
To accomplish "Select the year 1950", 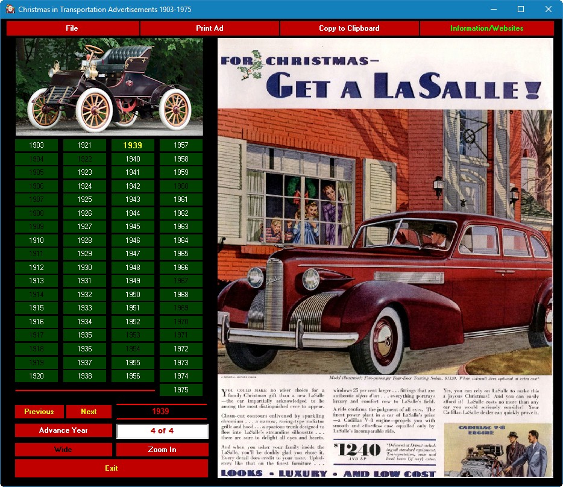I will pos(133,295).
